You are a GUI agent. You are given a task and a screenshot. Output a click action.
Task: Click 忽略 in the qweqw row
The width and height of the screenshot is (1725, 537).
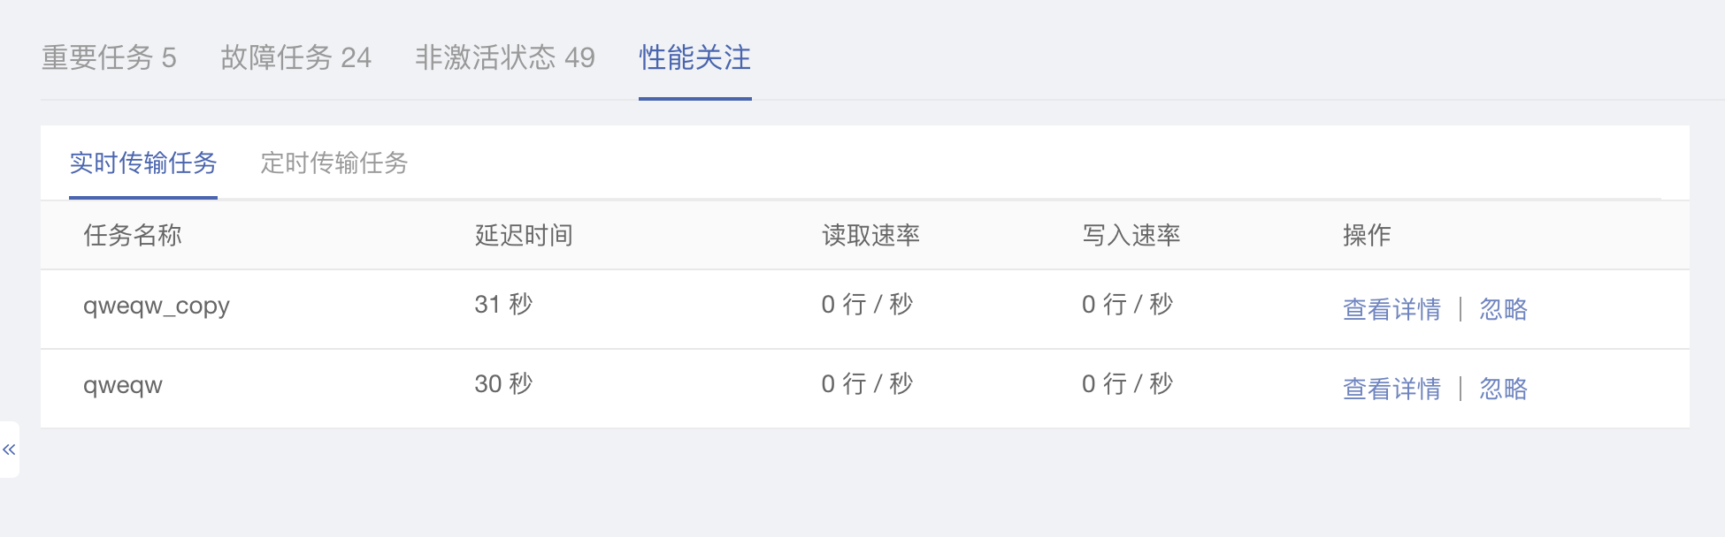click(1503, 389)
